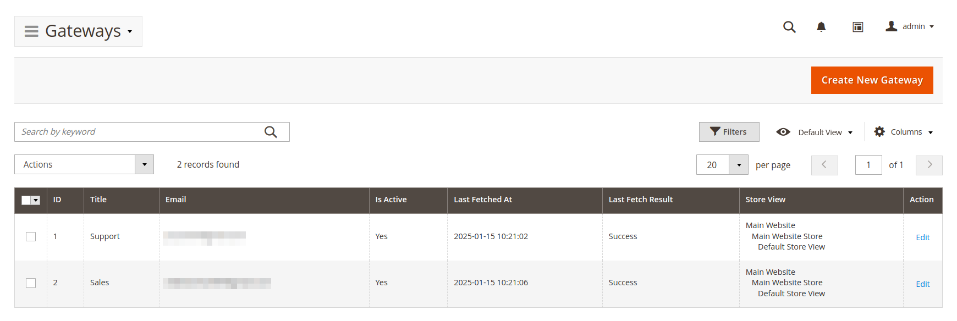This screenshot has height=321, width=957.
Task: Open the hamburger menu beside Gateways
Action: 31,31
